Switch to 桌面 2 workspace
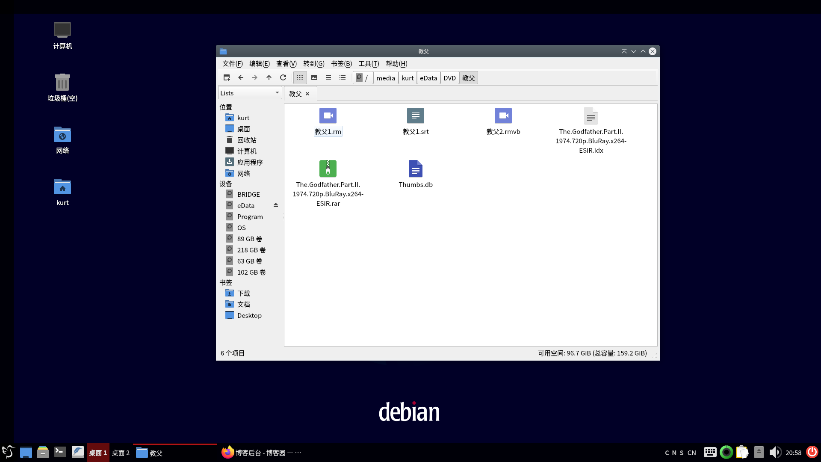Viewport: 821px width, 462px height. [121, 453]
